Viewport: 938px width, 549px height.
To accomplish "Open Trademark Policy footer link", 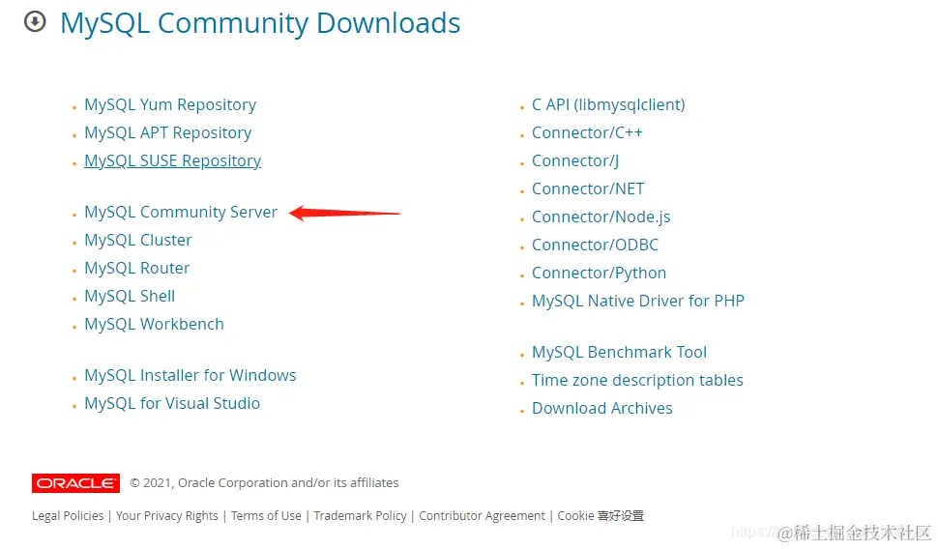I will 360,515.
